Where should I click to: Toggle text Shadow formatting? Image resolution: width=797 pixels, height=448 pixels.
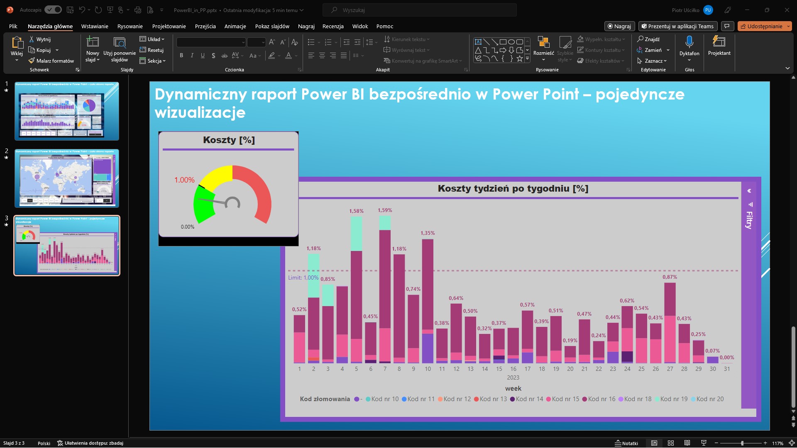click(213, 55)
